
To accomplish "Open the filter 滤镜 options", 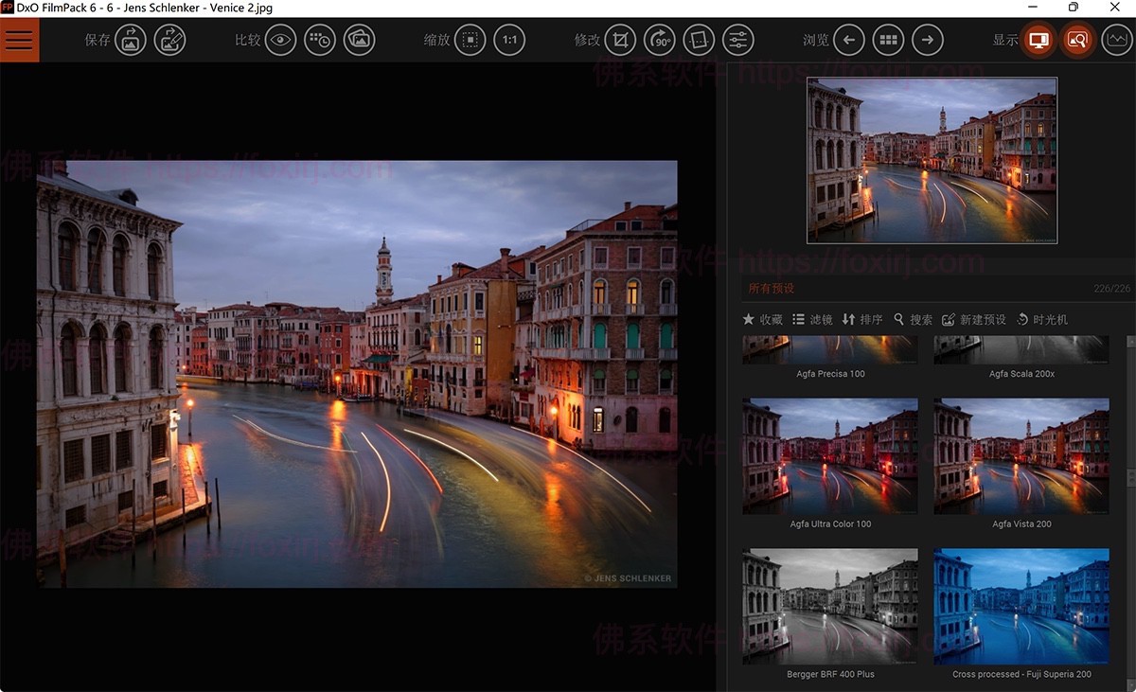I will point(796,319).
